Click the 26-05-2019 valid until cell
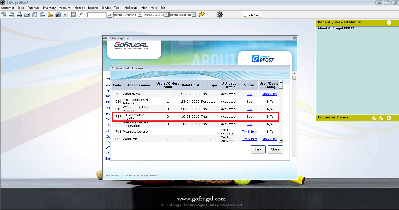Image resolution: width=399 pixels, height=210 pixels. (x=190, y=109)
